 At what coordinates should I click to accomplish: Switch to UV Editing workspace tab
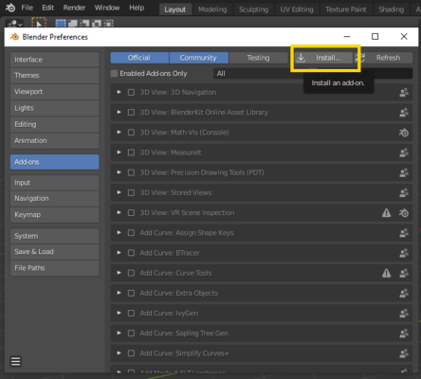(x=297, y=9)
